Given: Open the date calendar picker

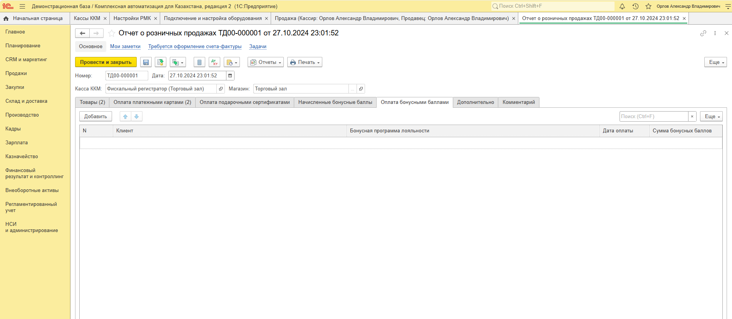Looking at the screenshot, I should tap(230, 76).
